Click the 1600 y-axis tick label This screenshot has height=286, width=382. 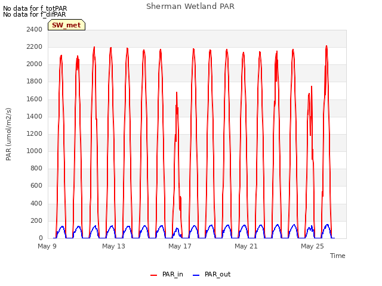(35, 99)
